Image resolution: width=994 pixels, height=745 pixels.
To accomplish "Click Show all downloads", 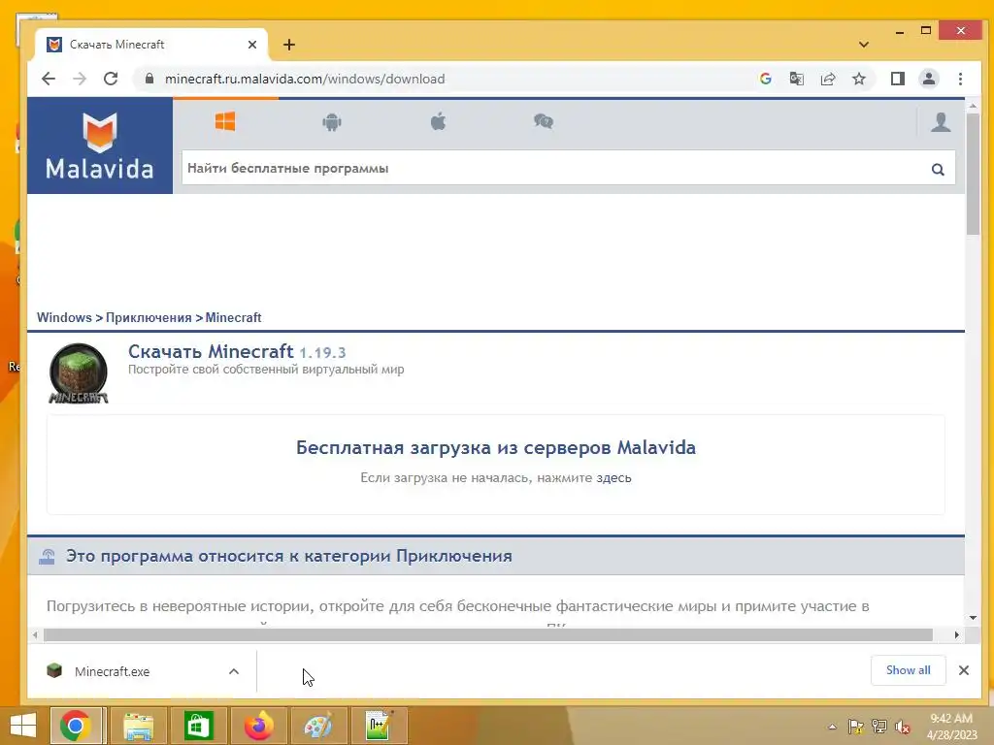I will click(908, 670).
